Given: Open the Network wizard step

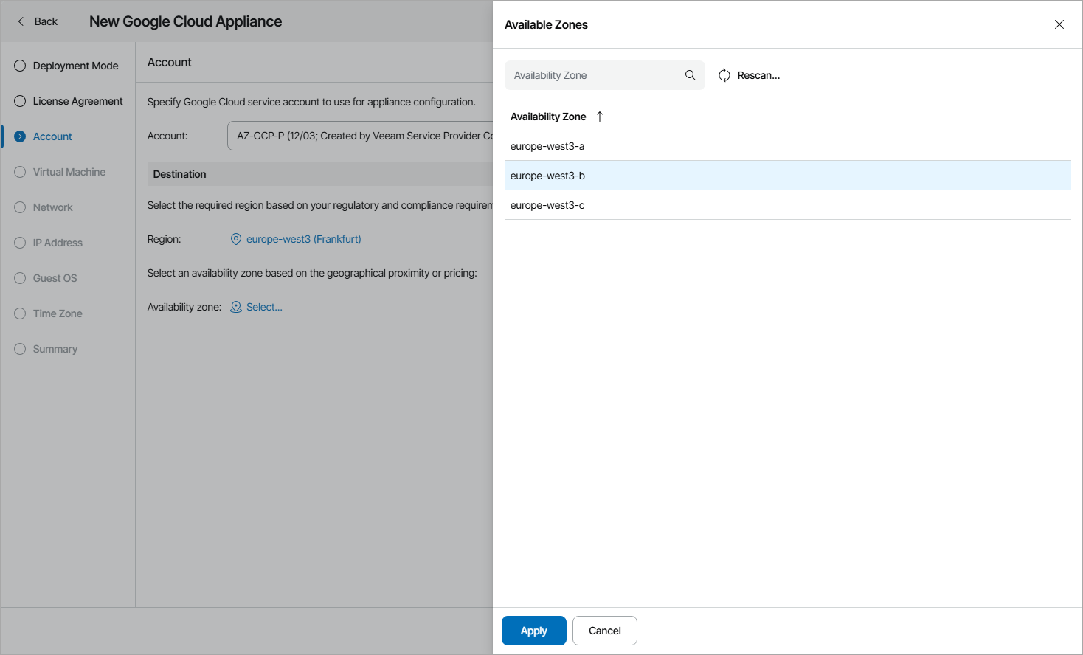Looking at the screenshot, I should 52,207.
